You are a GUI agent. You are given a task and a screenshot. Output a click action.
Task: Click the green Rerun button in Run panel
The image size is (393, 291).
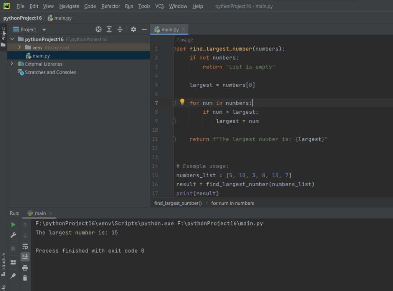point(13,225)
